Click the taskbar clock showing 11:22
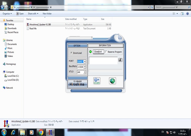This screenshot has height=136, width=191. pyautogui.click(x=183, y=132)
